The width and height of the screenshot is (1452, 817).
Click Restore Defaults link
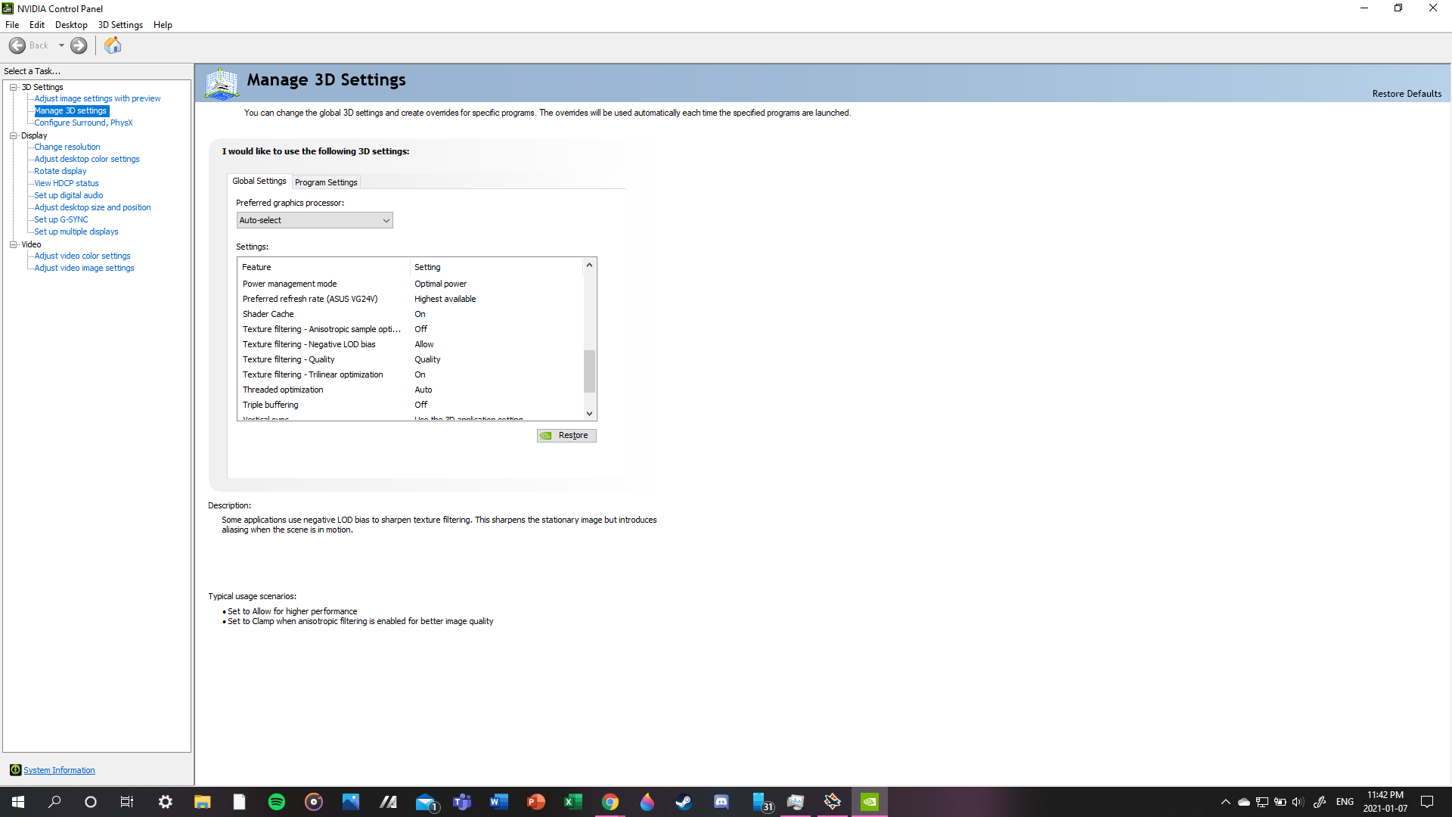(1407, 94)
